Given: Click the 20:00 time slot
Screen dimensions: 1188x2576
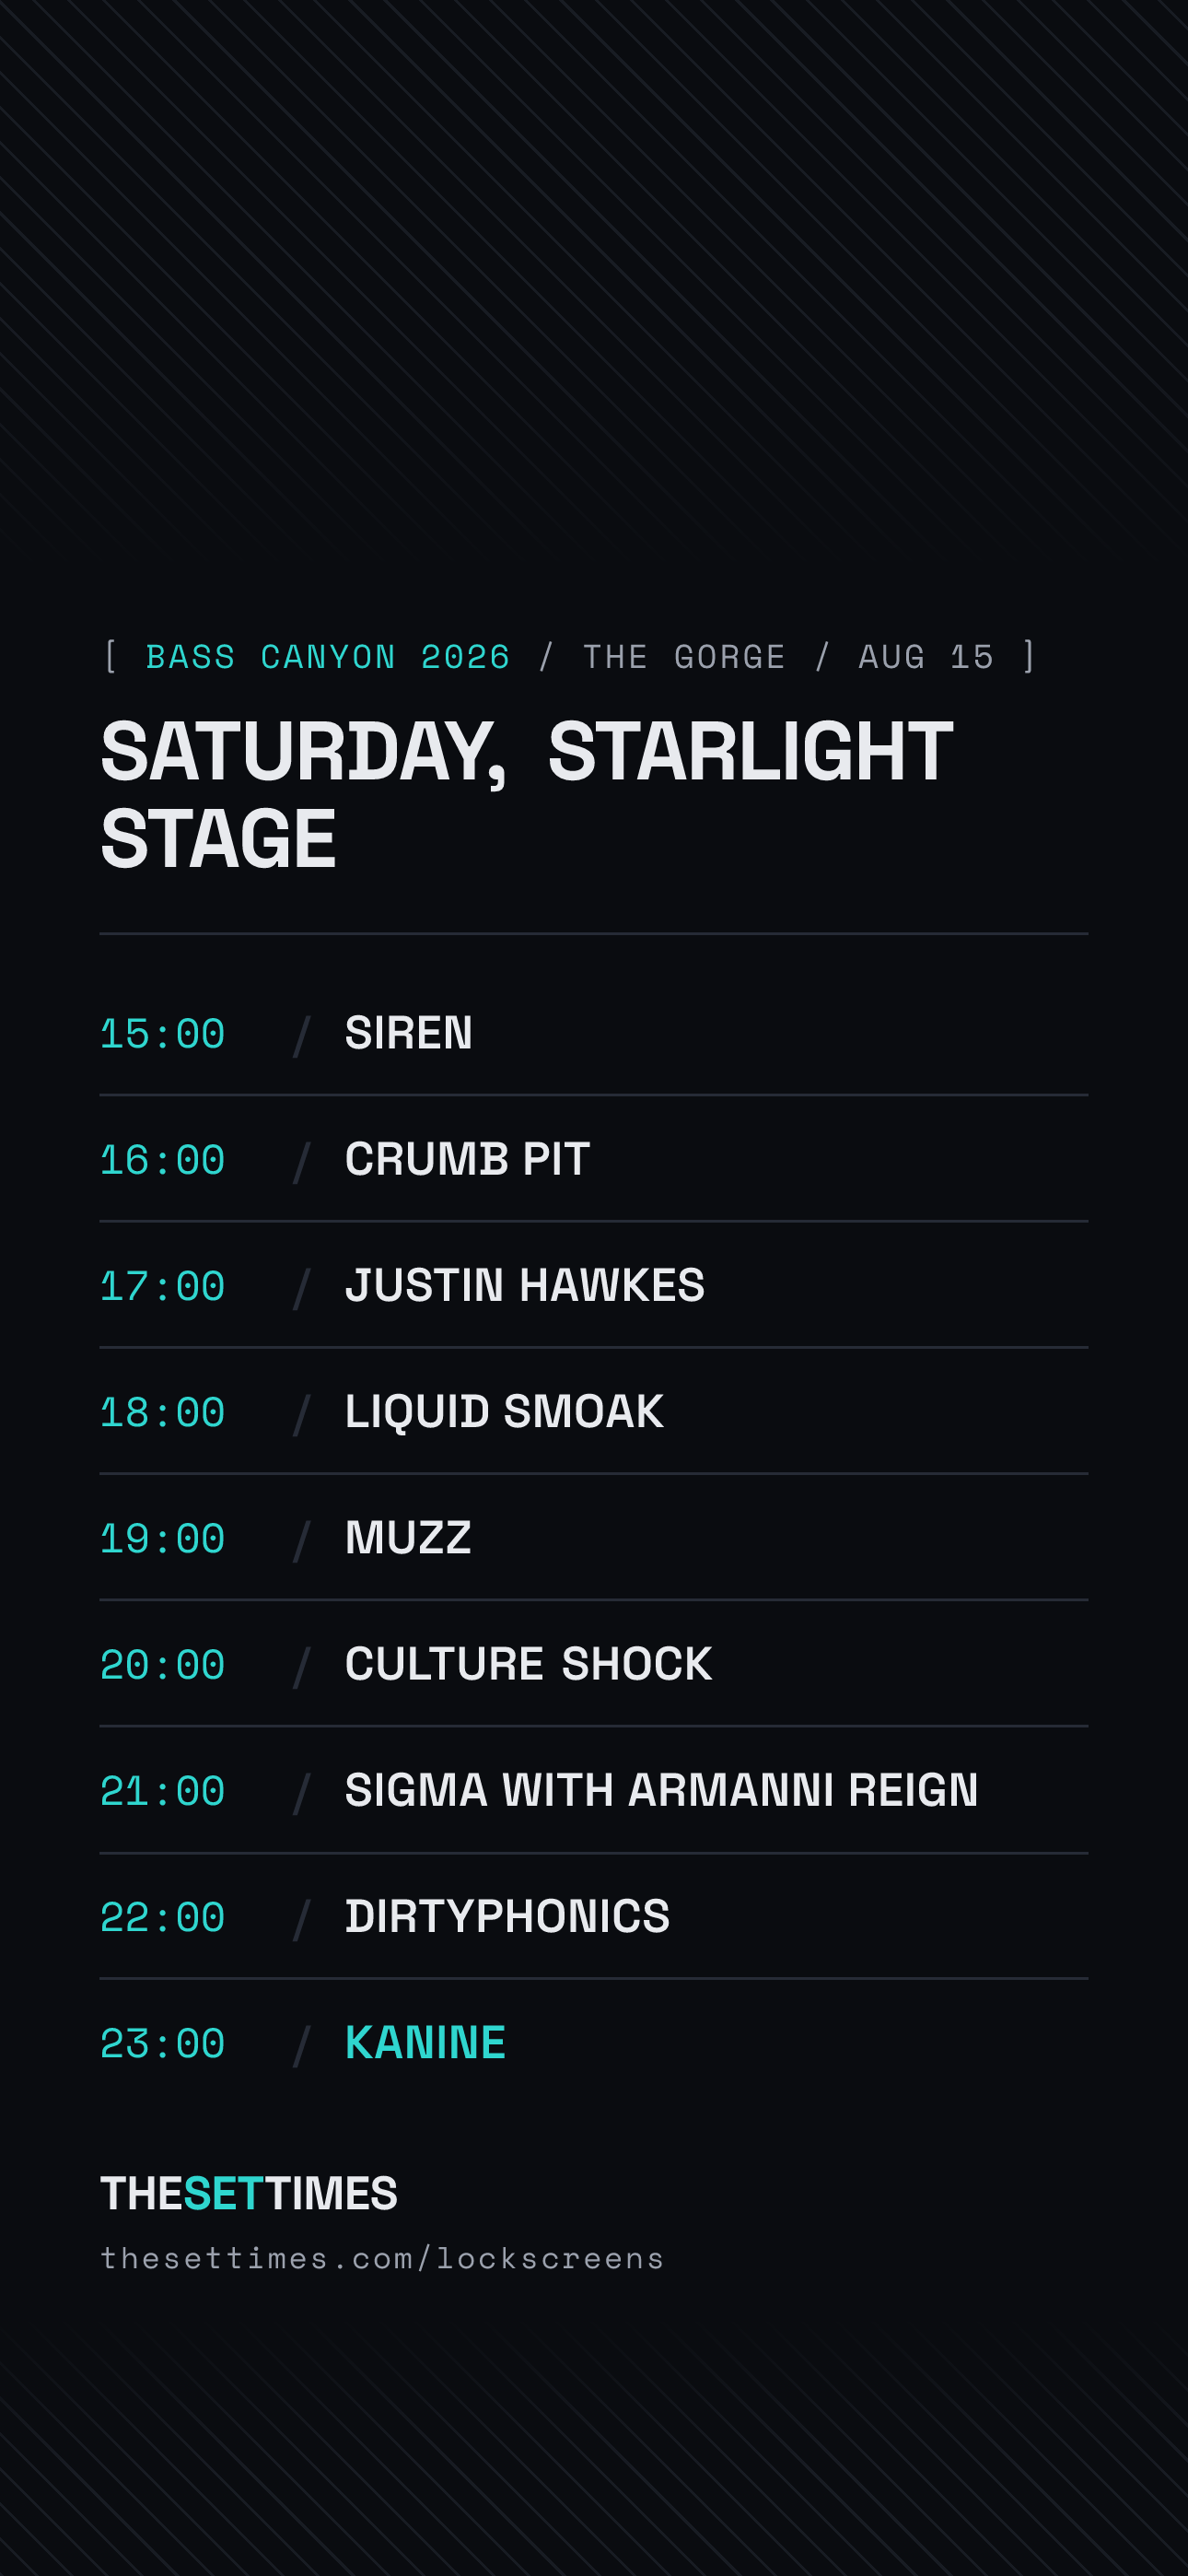Looking at the screenshot, I should coord(162,1665).
